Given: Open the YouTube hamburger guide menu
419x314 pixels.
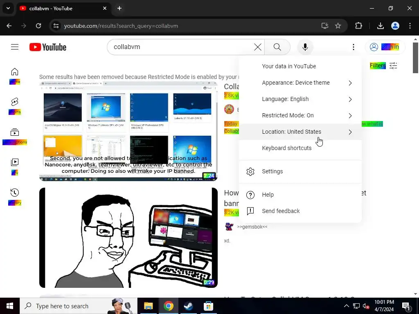Looking at the screenshot, I should [15, 47].
